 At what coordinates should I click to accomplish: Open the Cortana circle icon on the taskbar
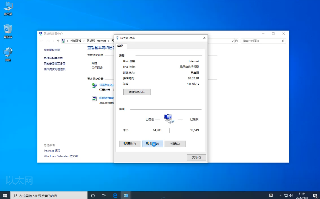tap(93, 196)
